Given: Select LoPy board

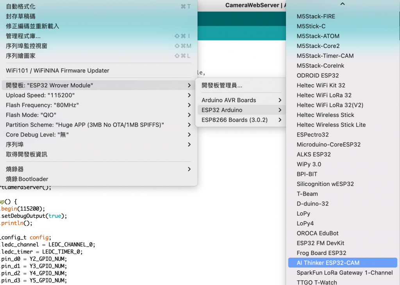Looking at the screenshot, I should [x=343, y=214].
